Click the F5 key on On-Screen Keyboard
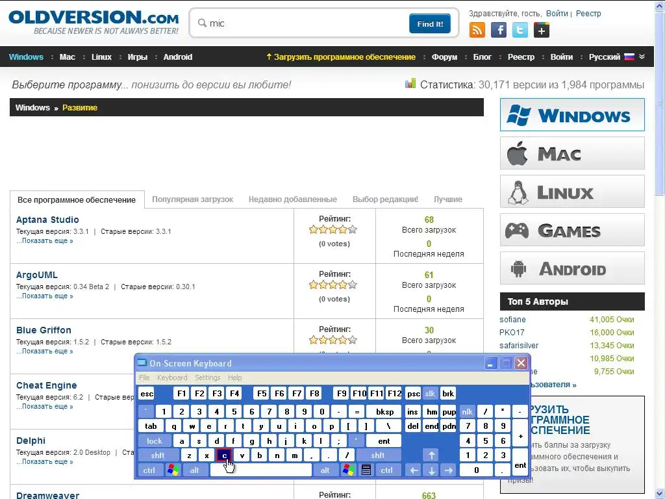Viewport: 665px width, 499px height. (x=262, y=394)
